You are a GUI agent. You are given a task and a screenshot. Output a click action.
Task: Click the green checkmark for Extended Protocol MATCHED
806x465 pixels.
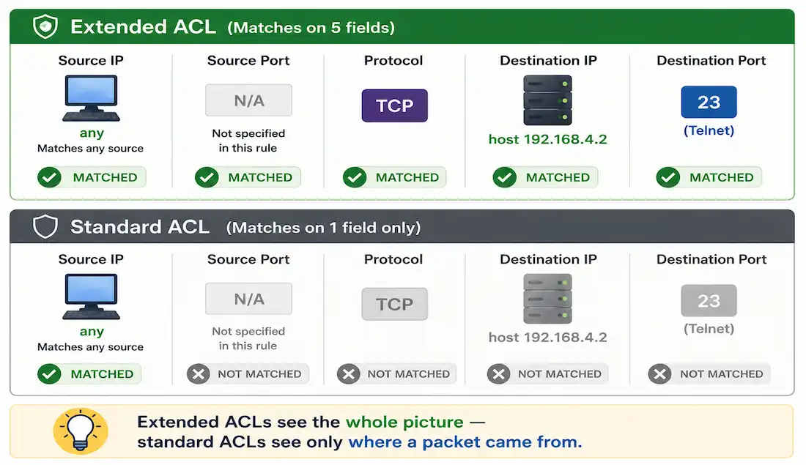click(355, 177)
